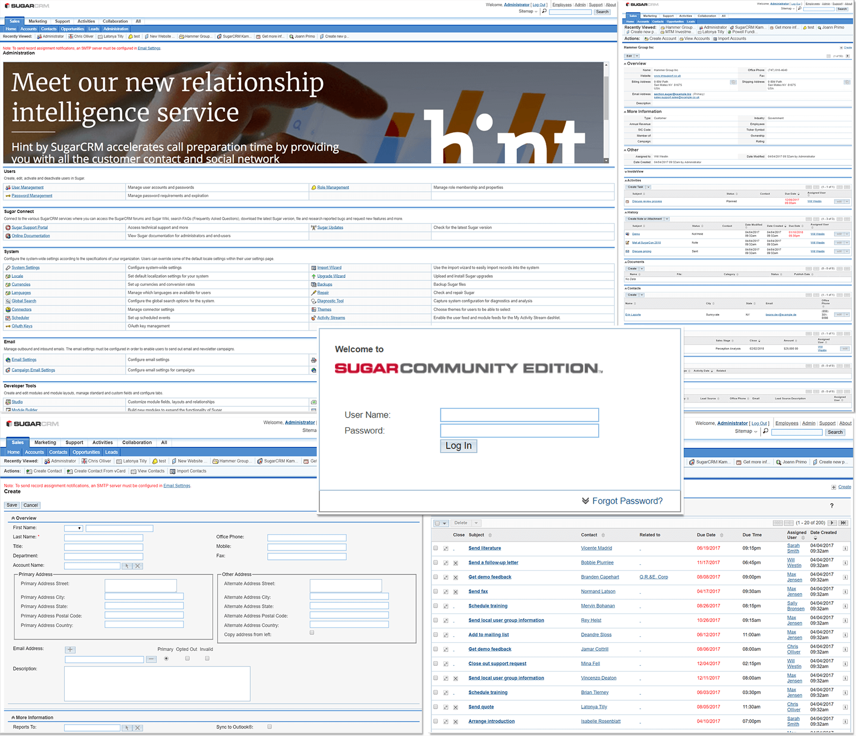Screen dimensions: 856x736
Task: Select the Primary email radio button
Action: pyautogui.click(x=166, y=658)
